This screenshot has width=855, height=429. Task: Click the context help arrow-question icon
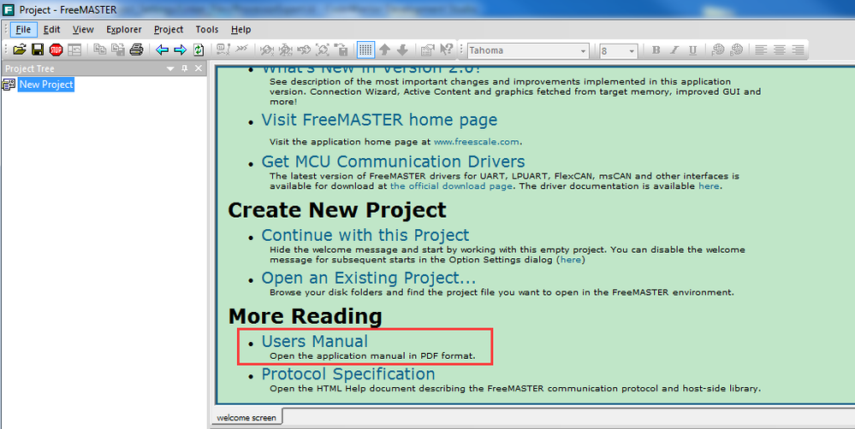tap(447, 50)
